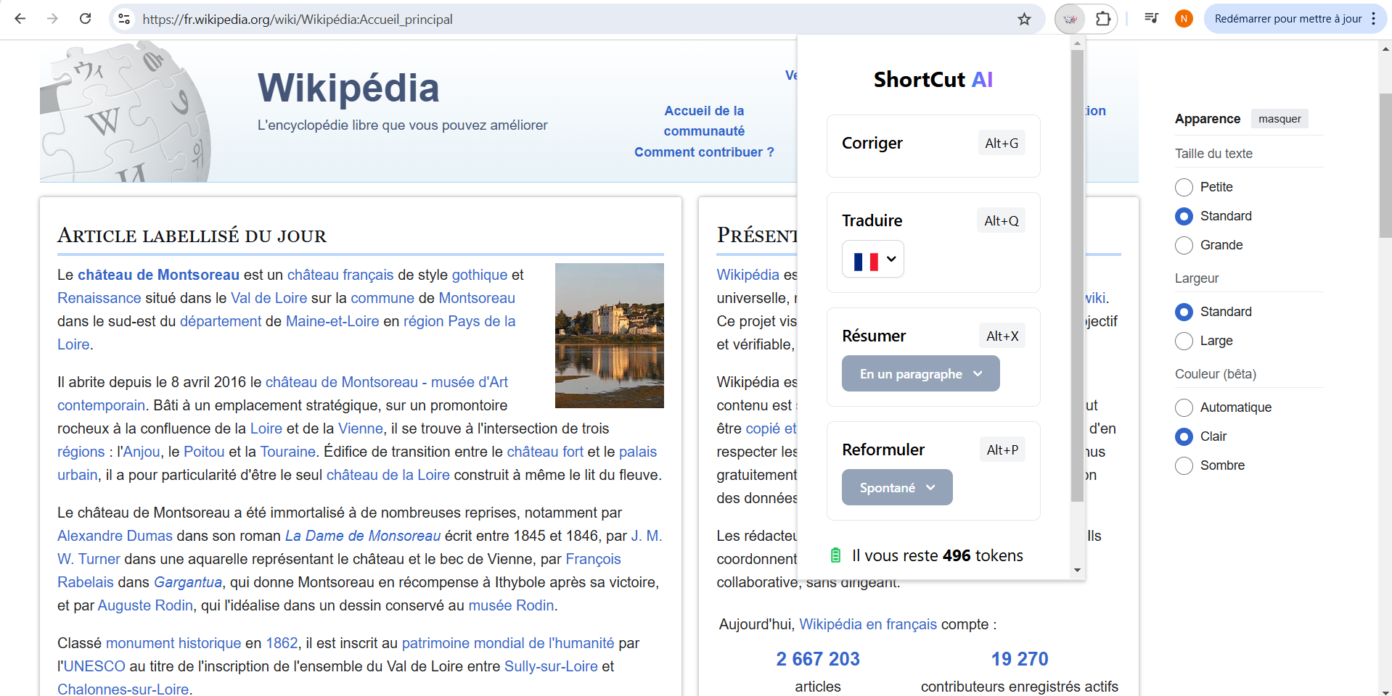The image size is (1392, 696).
Task: Click popup scrollbar down arrow
Action: click(1077, 570)
